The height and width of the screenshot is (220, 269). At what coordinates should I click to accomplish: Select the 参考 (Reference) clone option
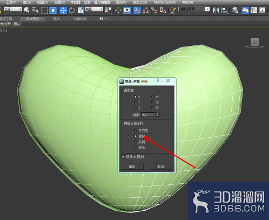click(x=135, y=148)
